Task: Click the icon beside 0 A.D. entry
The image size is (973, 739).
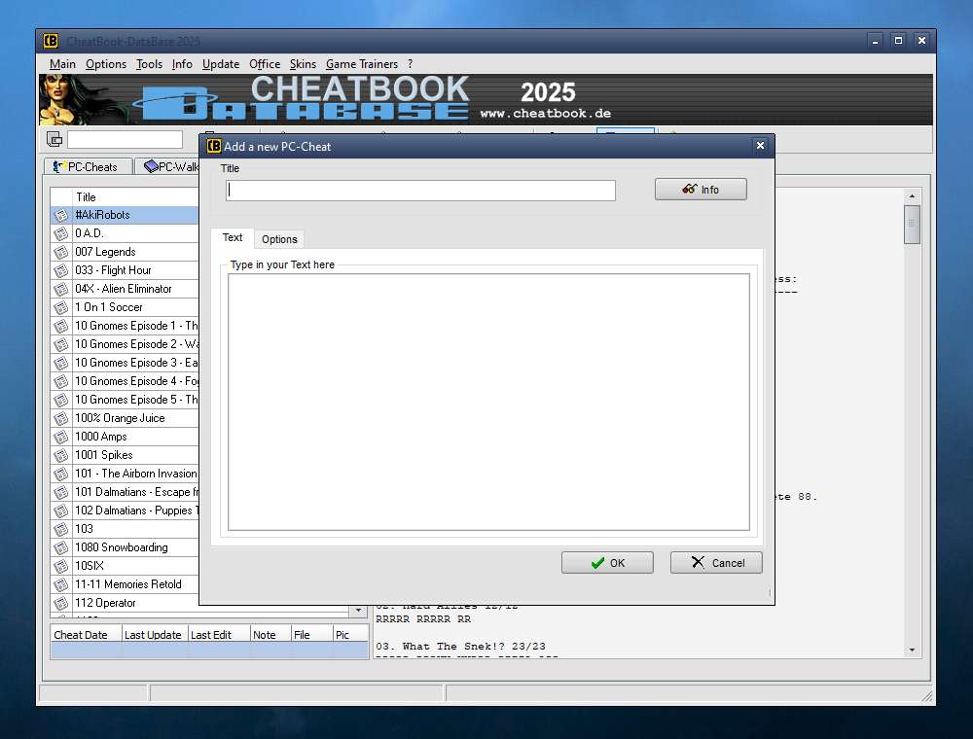Action: point(60,233)
